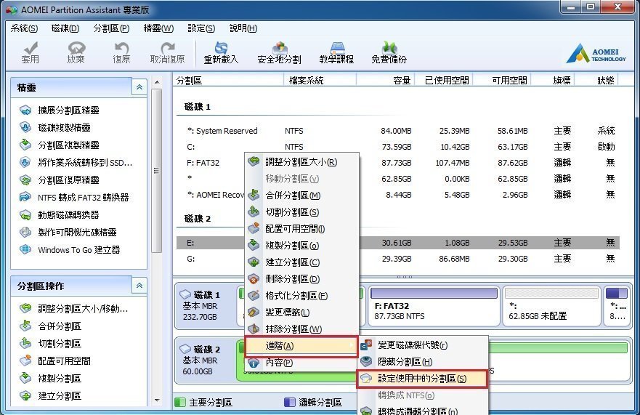Choose 複製分割區(O) in context menu
Screen dimensions: 640x415
pyautogui.click(x=301, y=246)
